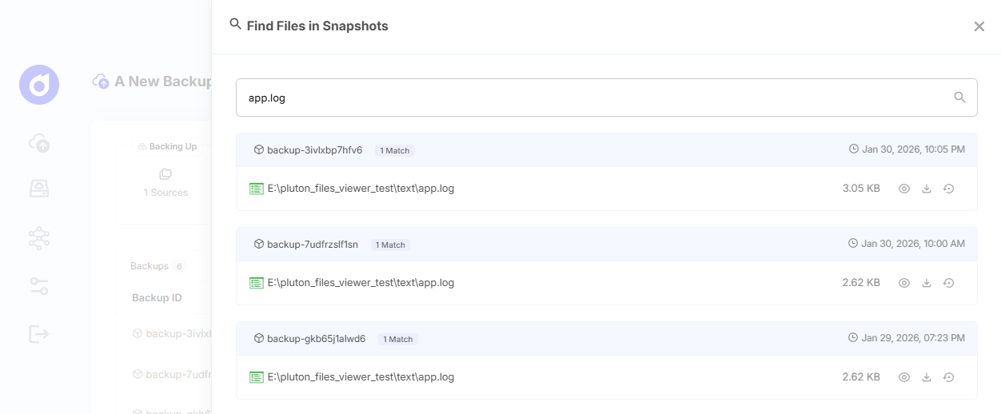Select app.log file path under backup-7udfrzslf1sn
Viewport: 1001px width, 414px height.
coord(361,283)
